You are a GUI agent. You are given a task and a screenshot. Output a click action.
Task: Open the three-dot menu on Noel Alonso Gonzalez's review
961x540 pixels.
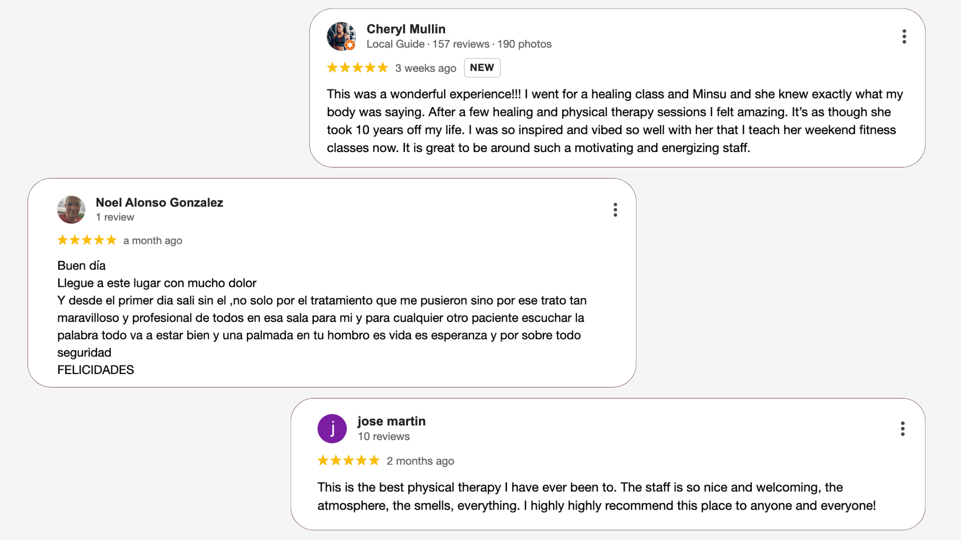point(615,210)
